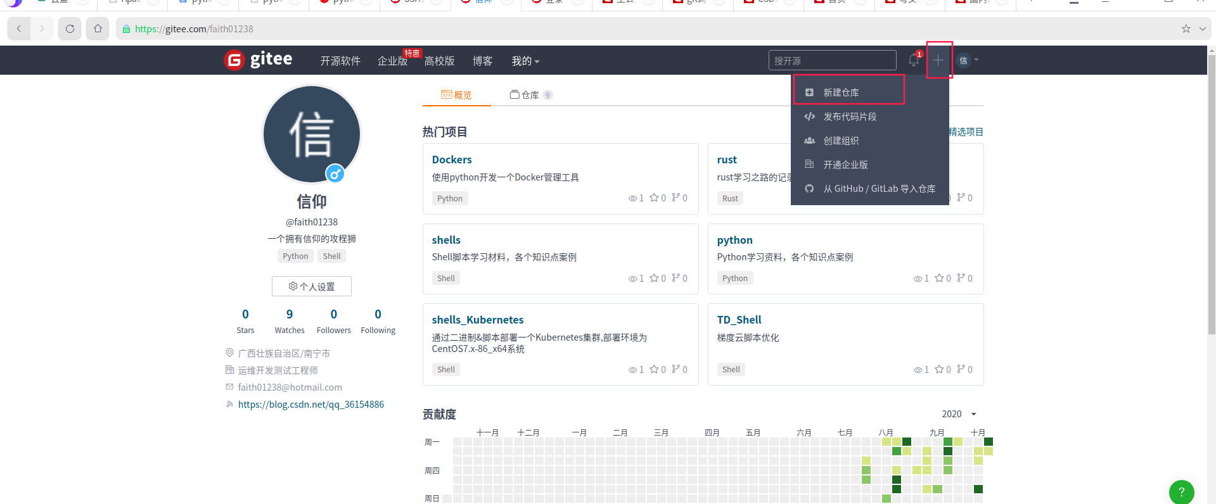Switch to the 概览 tab
The height and width of the screenshot is (504, 1216).
(456, 95)
